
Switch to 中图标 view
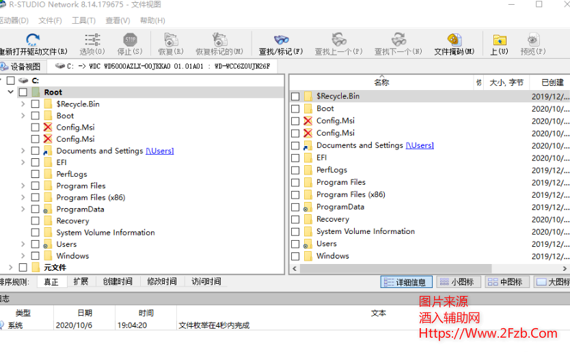click(x=506, y=282)
